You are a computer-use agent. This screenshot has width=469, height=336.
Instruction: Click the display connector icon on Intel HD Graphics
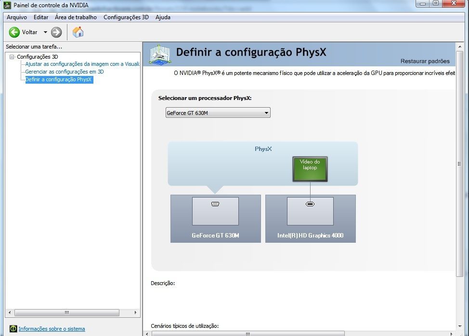click(x=310, y=204)
